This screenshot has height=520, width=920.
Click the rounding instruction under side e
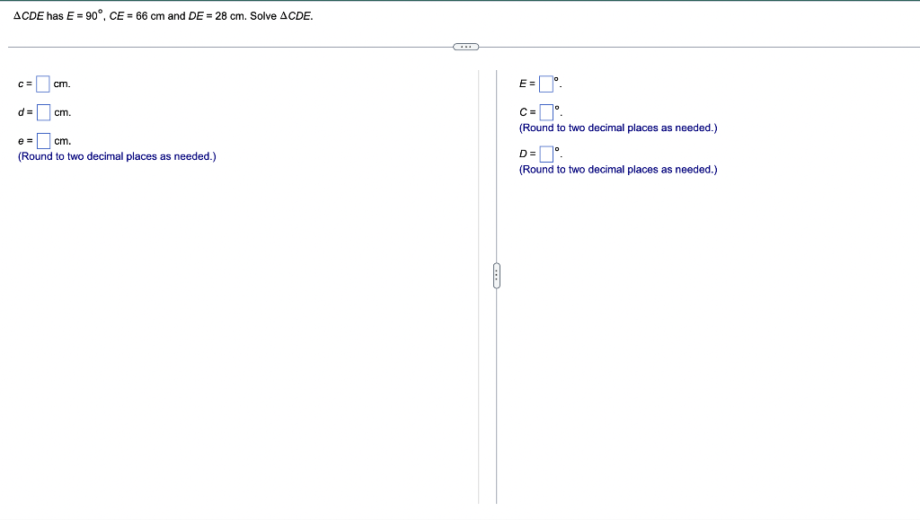(117, 155)
